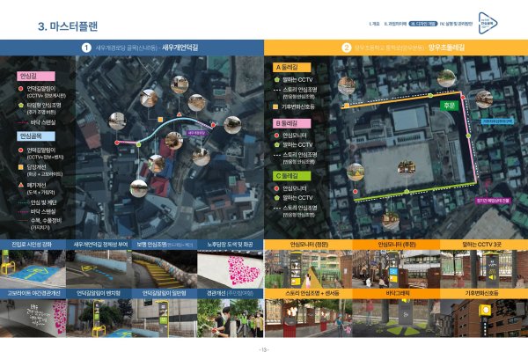Open the yellow stairs lighting thumbnail

(165, 269)
